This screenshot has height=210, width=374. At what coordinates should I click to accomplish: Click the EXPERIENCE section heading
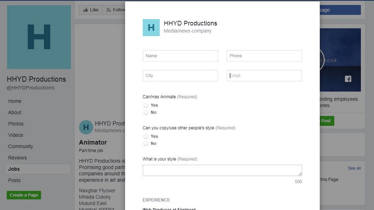click(x=156, y=200)
